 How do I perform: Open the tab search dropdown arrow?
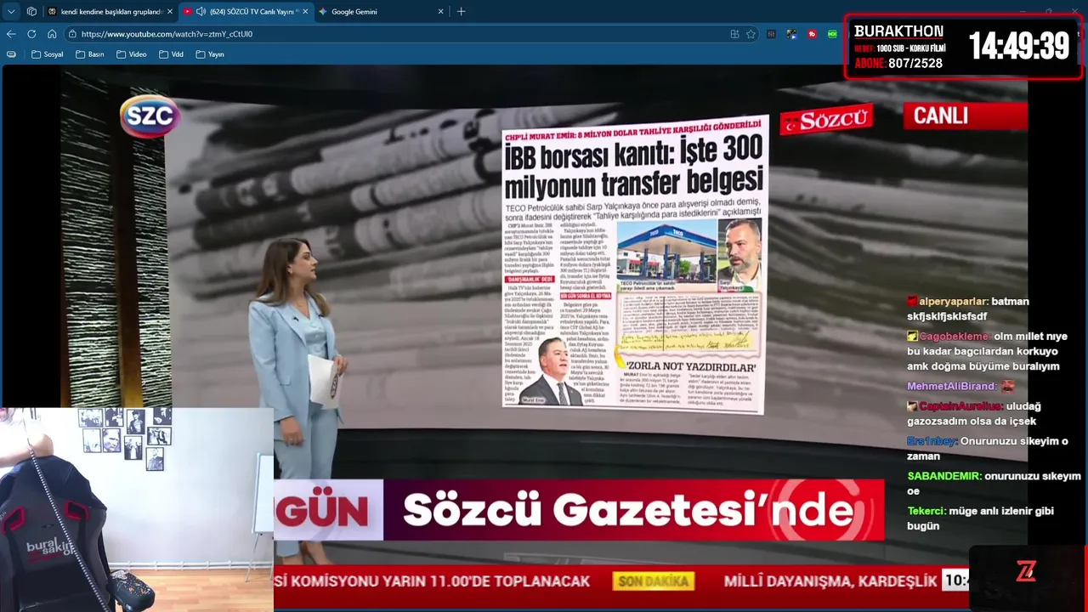coord(11,12)
